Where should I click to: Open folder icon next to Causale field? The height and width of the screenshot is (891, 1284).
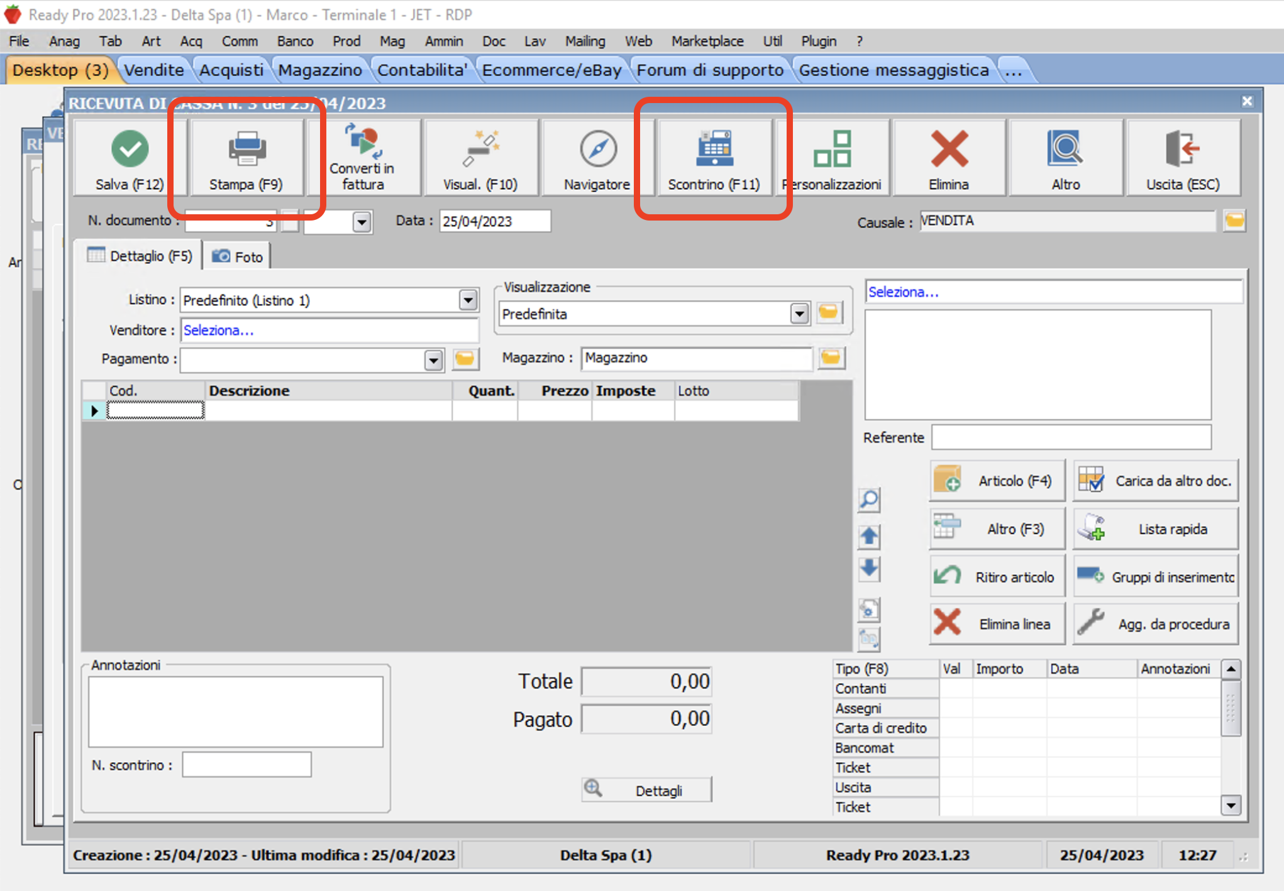tap(1234, 221)
